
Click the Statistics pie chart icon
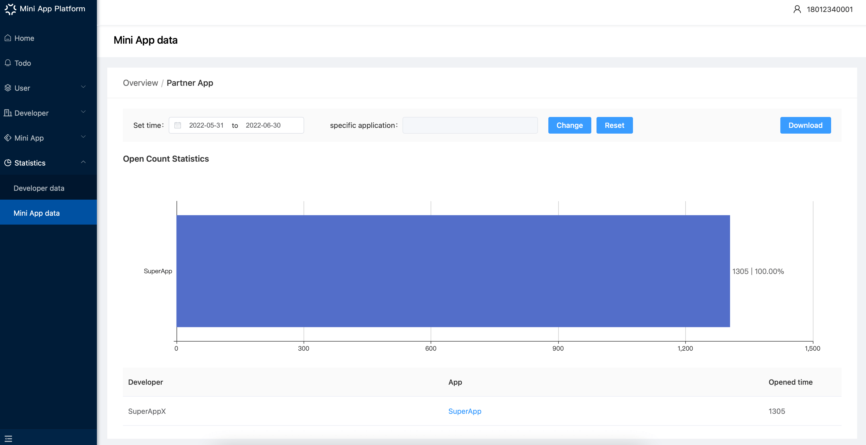click(x=8, y=163)
